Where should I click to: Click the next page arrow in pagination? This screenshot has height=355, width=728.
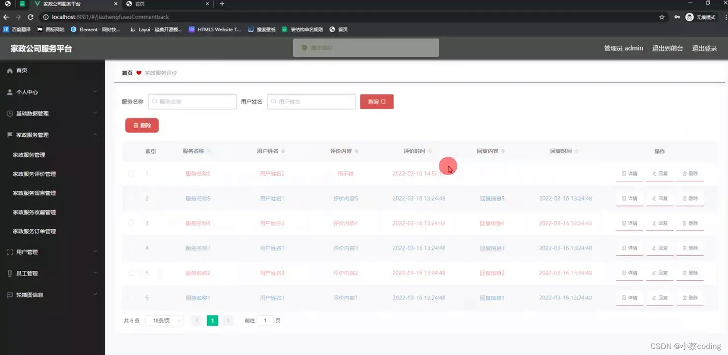(x=228, y=321)
